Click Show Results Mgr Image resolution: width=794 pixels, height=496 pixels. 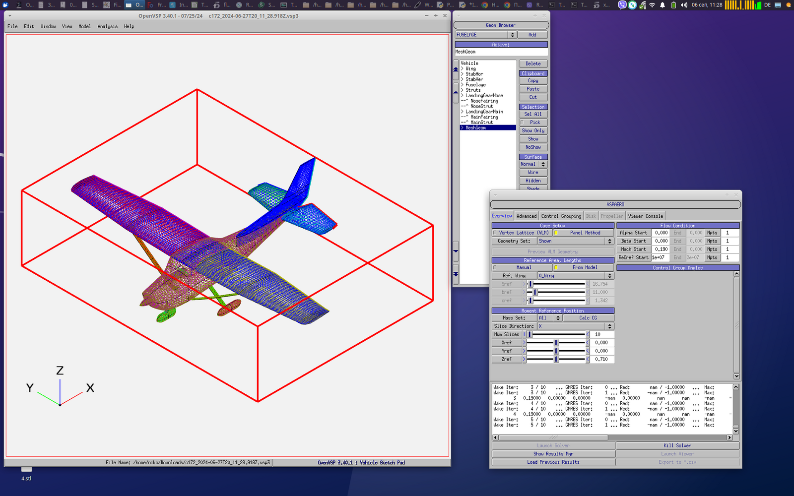click(553, 454)
